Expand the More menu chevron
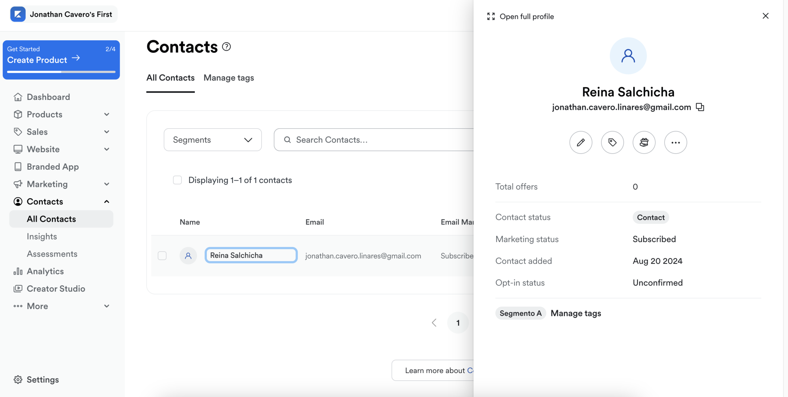 click(107, 306)
